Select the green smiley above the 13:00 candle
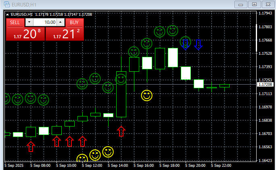Viewport: 276px width, 170px height. coord(95,79)
